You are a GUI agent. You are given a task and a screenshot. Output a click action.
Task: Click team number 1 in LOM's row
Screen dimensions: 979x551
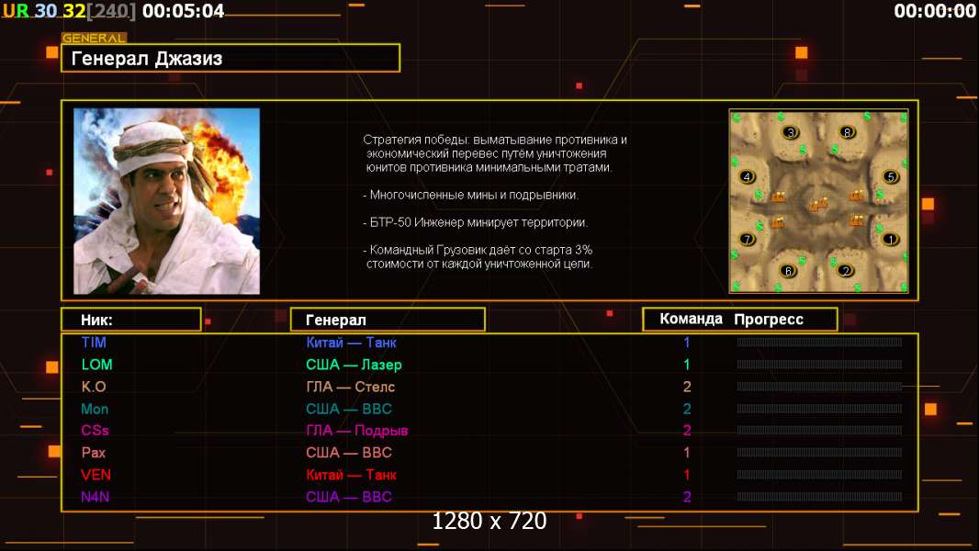[687, 365]
